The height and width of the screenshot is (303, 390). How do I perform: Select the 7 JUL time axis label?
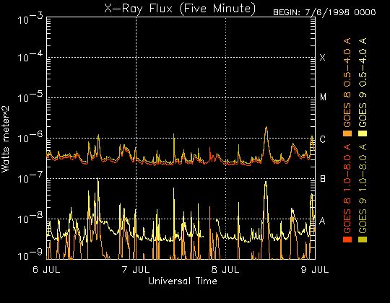coord(136,270)
